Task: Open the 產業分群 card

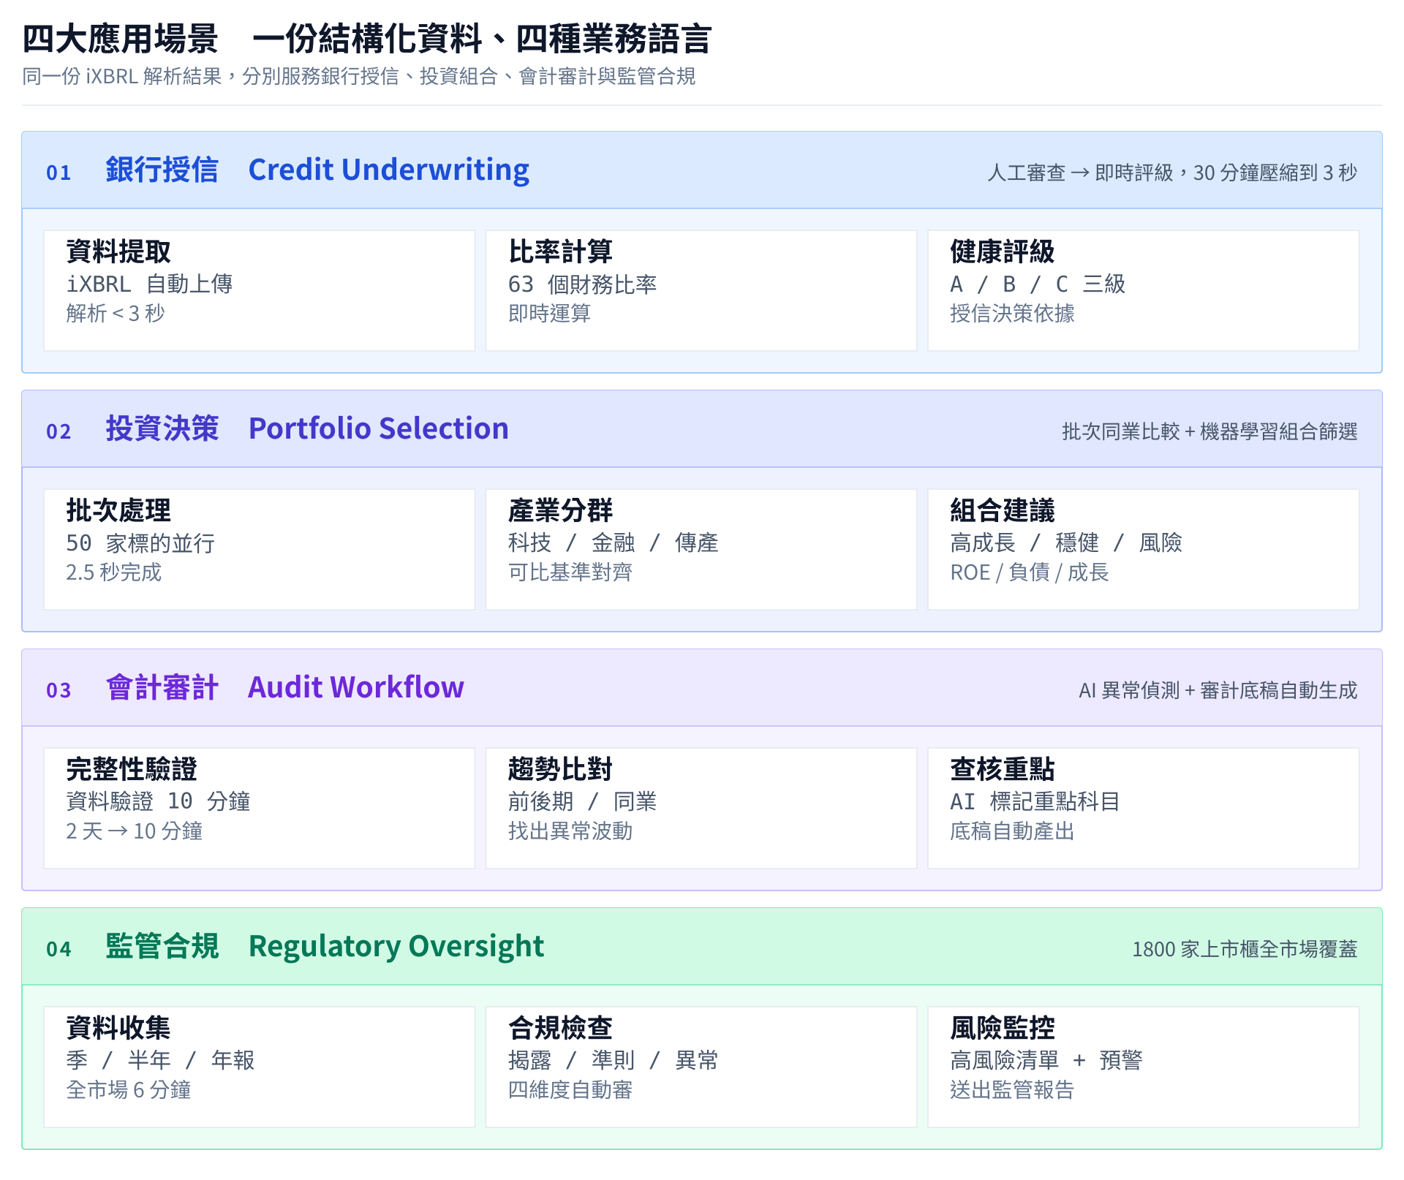Action: (x=701, y=549)
